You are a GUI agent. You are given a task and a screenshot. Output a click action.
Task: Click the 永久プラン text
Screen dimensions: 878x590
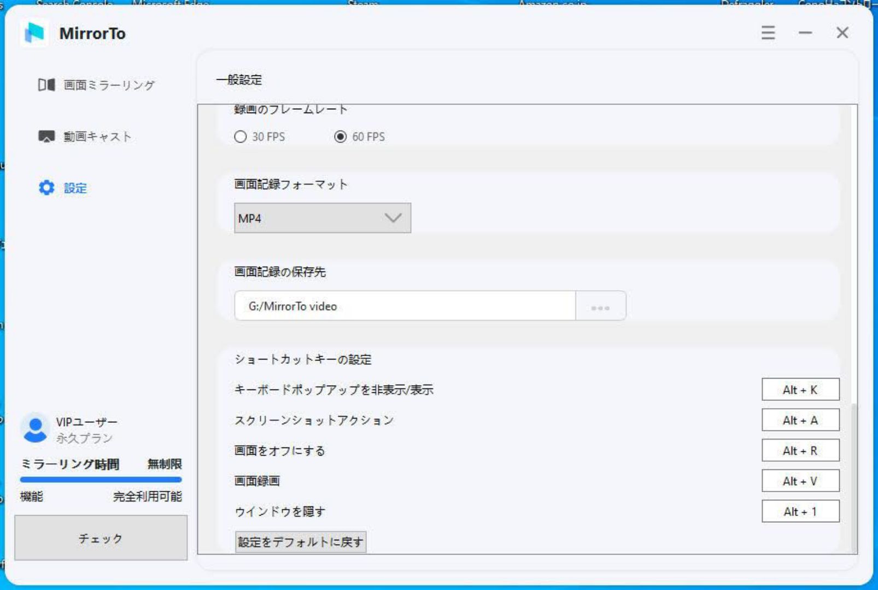pos(84,438)
